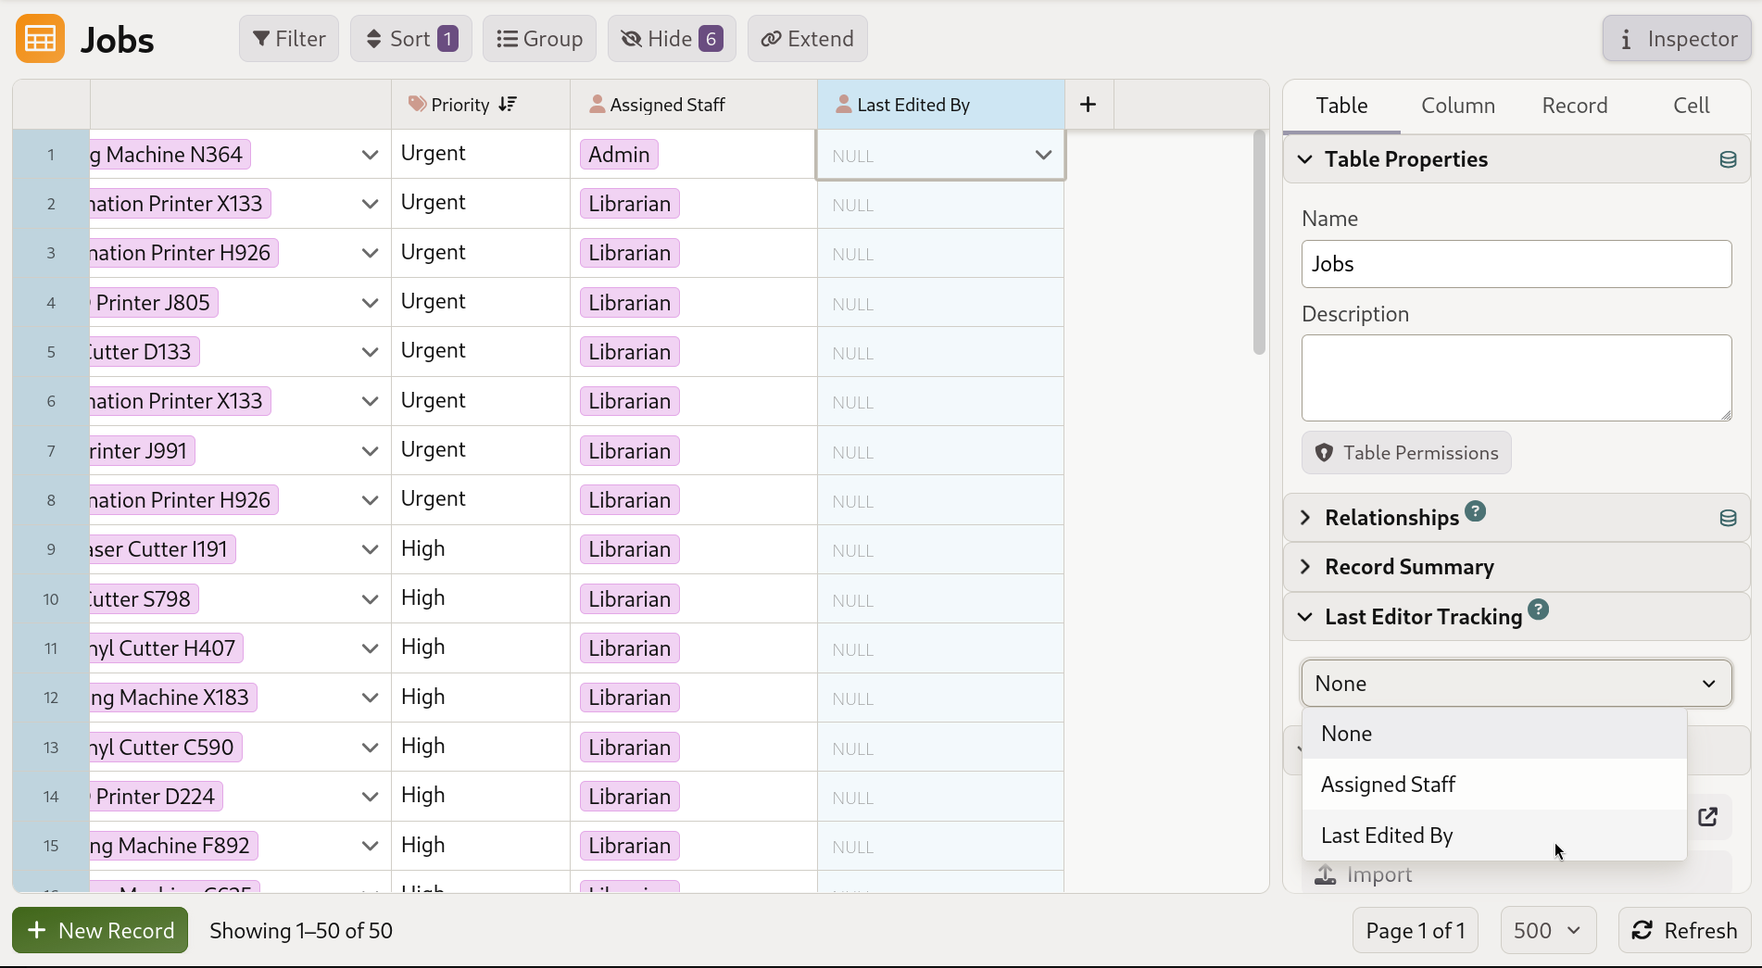Collapse the Table Properties section
The image size is (1762, 968).
pyautogui.click(x=1305, y=158)
